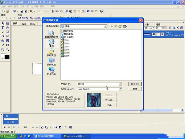The width and height of the screenshot is (185, 139).
Task: Select the Zoom tool in the toolbox
Action: point(3,49)
